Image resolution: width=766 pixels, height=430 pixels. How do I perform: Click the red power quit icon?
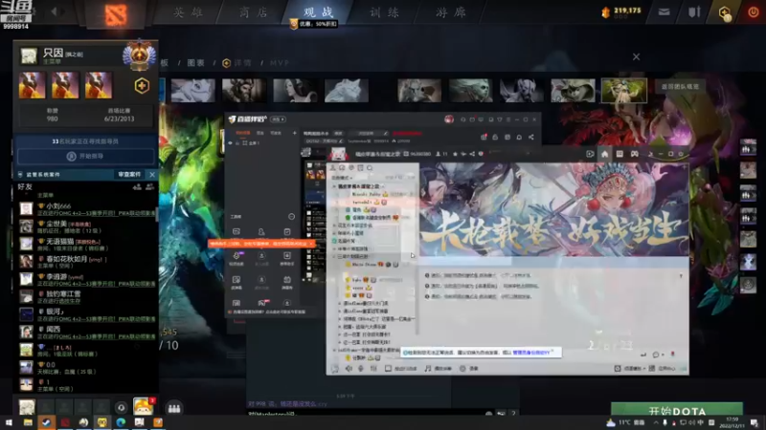pyautogui.click(x=754, y=12)
